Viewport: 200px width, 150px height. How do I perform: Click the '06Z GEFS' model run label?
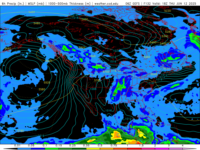click(x=132, y=3)
